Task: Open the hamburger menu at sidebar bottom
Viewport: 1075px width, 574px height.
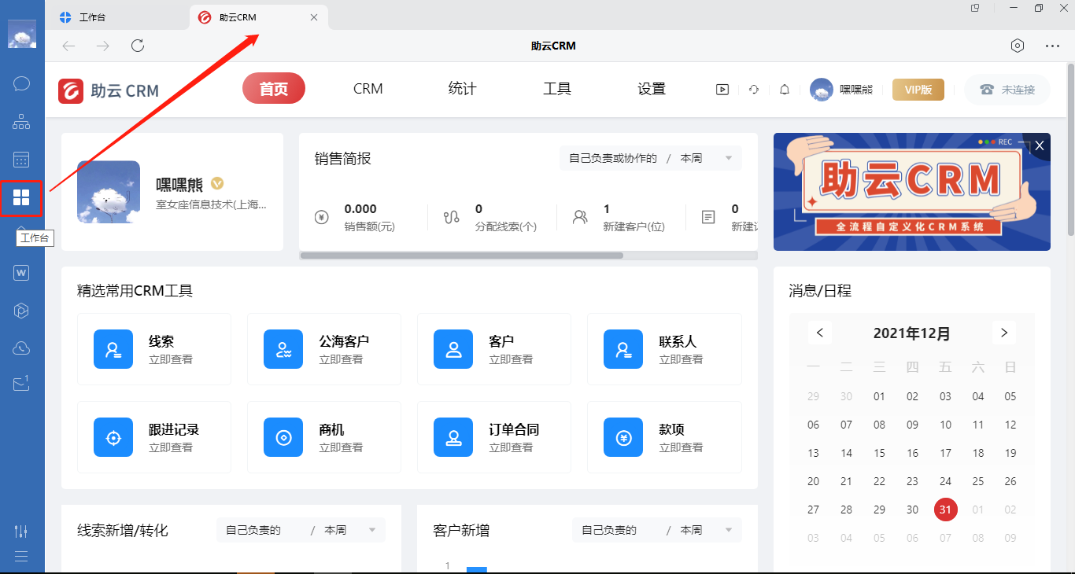Action: click(x=21, y=557)
